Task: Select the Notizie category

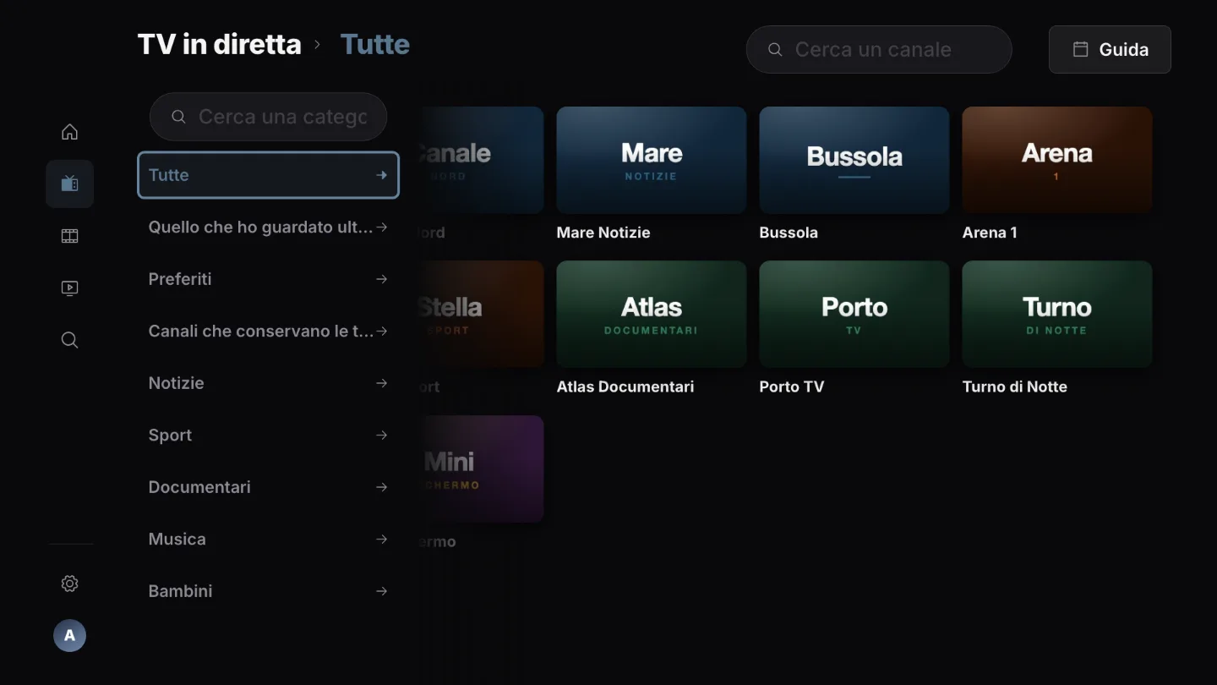Action: tap(268, 383)
